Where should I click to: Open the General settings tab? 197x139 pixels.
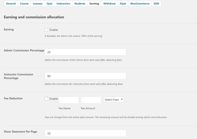tap(11, 4)
